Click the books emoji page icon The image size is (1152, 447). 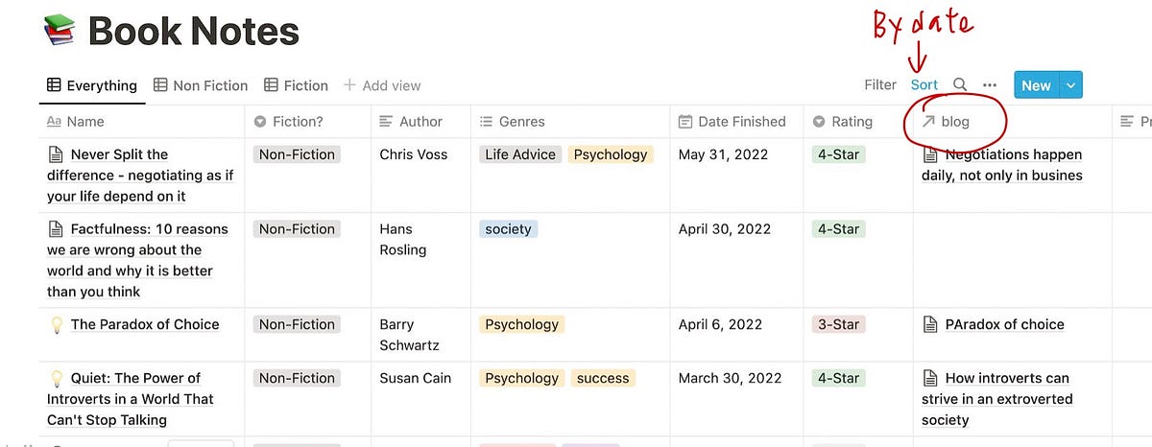point(60,32)
